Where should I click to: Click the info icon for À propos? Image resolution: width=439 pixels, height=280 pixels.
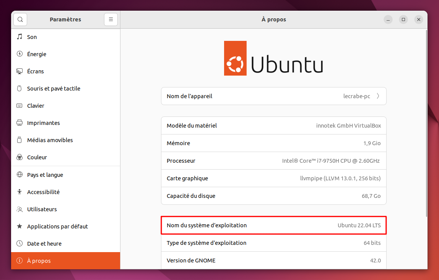(x=20, y=261)
